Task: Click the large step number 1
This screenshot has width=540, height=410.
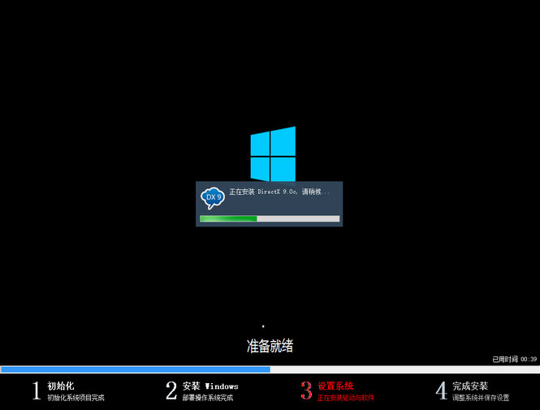Action: [x=37, y=391]
